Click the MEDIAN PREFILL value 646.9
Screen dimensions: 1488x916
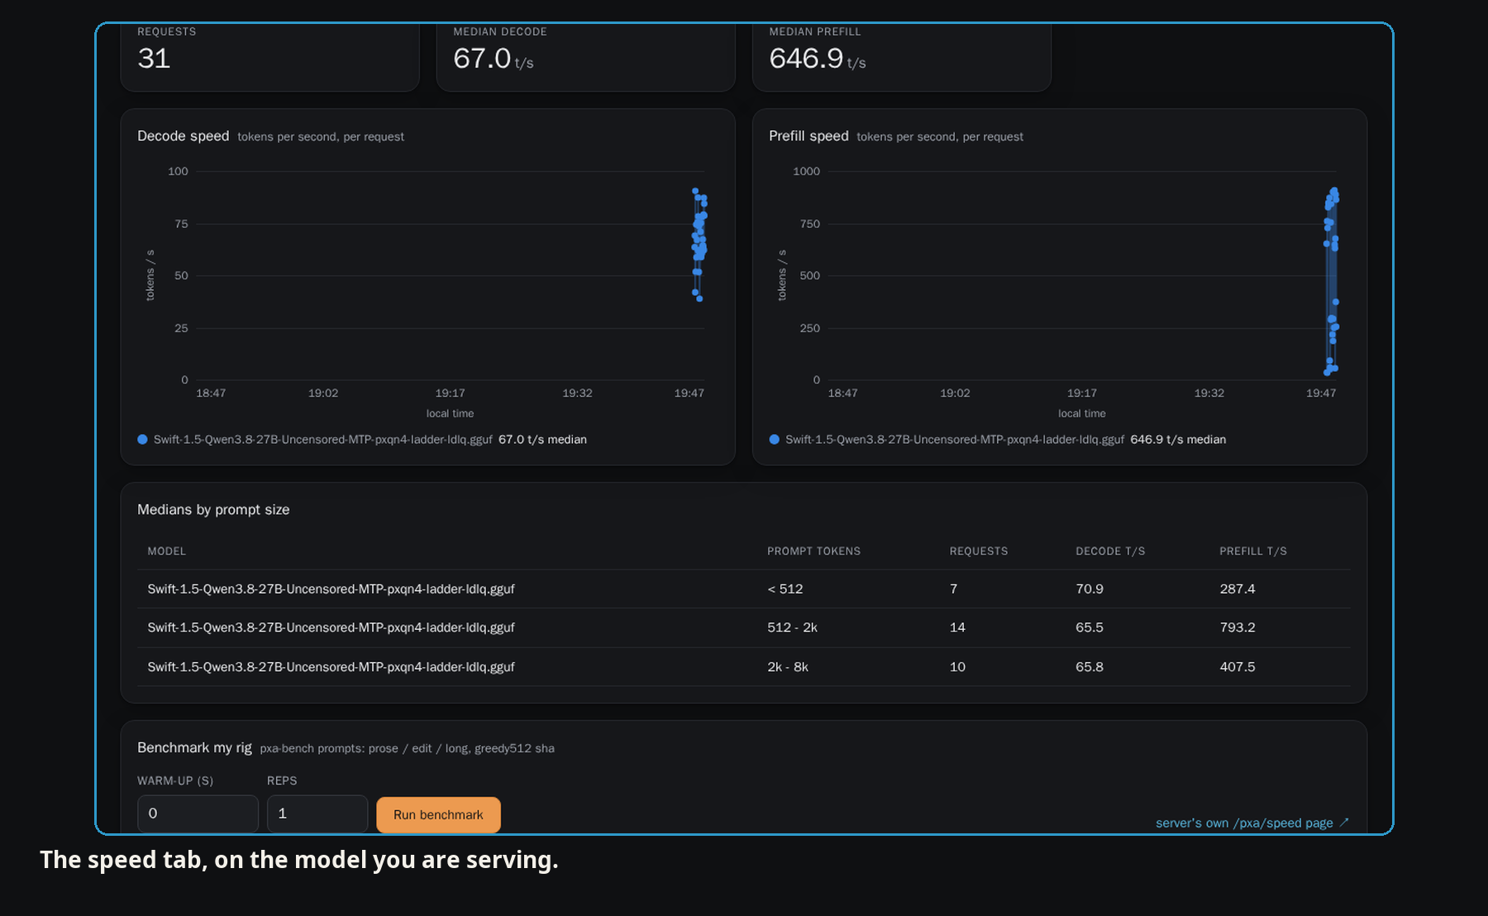(806, 59)
